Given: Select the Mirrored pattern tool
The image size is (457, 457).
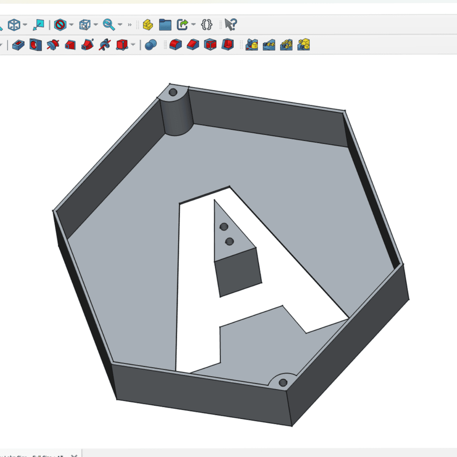Looking at the screenshot, I should [x=252, y=45].
